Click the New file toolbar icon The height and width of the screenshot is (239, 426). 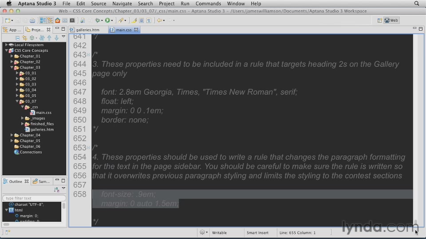(8, 20)
